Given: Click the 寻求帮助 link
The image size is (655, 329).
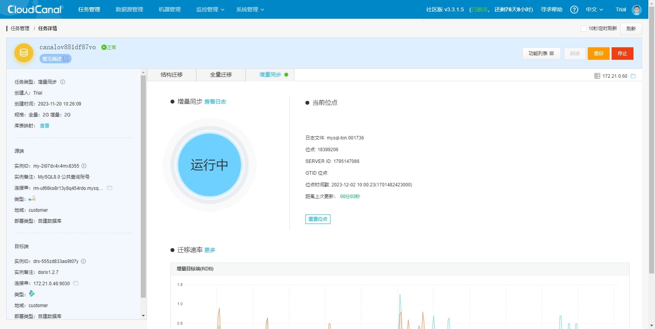Looking at the screenshot, I should click(x=551, y=9).
